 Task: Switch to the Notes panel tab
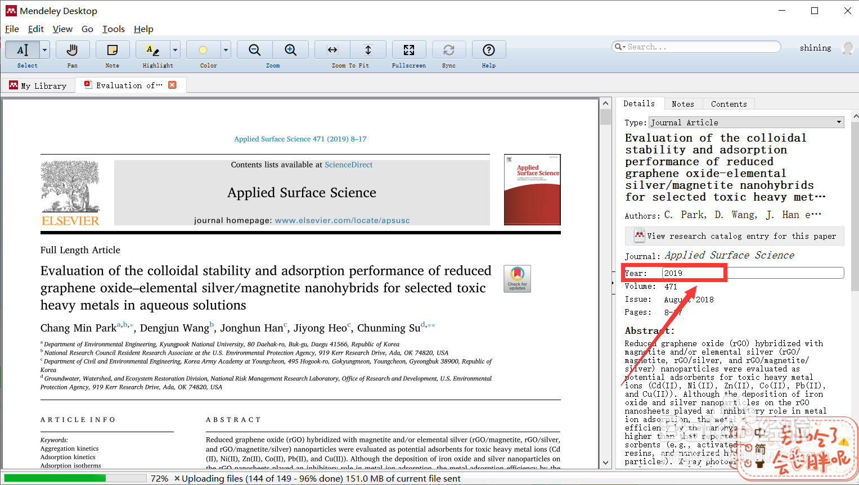tap(683, 104)
